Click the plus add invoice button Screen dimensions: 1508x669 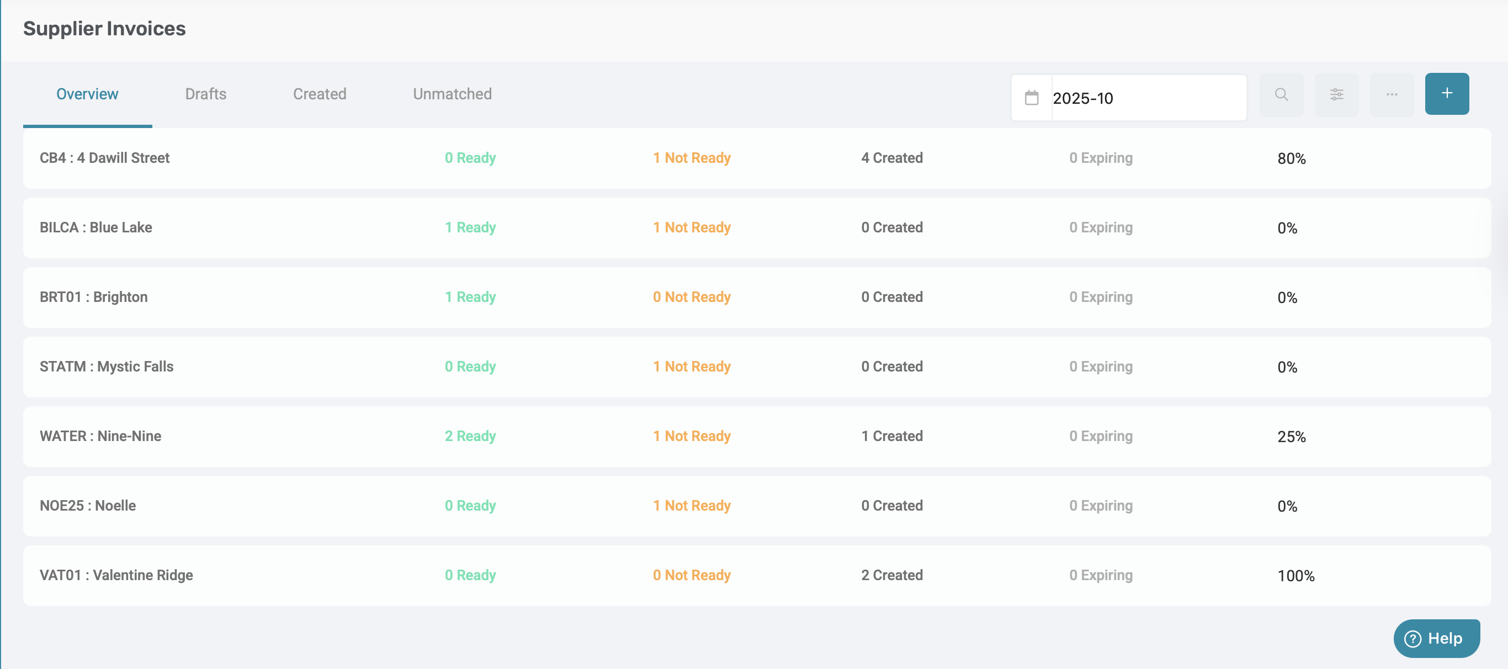[1447, 94]
